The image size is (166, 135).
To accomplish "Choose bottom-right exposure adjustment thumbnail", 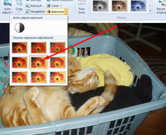I will coord(57,77).
